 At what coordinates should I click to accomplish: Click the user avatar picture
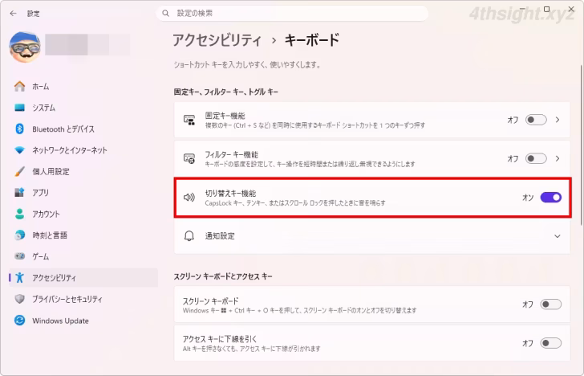coord(25,47)
